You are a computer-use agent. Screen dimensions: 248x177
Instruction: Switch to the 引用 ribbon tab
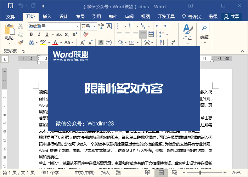click(x=97, y=17)
